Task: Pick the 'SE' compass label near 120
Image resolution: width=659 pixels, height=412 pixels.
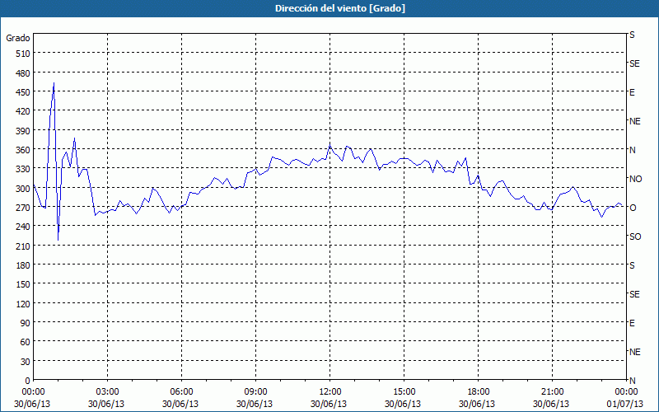Action: click(634, 294)
